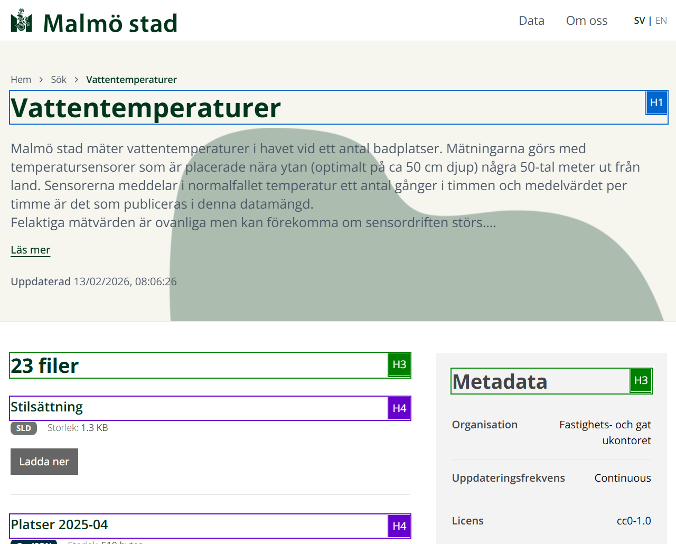Switch language to SV
The height and width of the screenshot is (544, 676).
tap(639, 21)
